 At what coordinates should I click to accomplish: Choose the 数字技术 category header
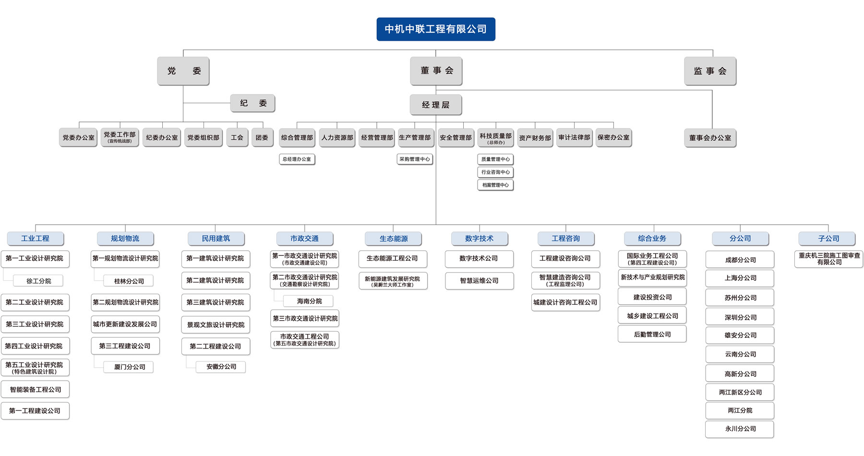[479, 239]
